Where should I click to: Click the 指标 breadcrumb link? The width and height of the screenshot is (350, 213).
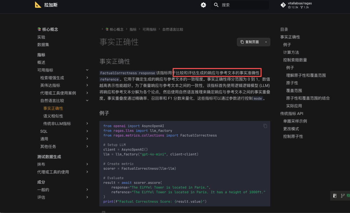point(133,29)
